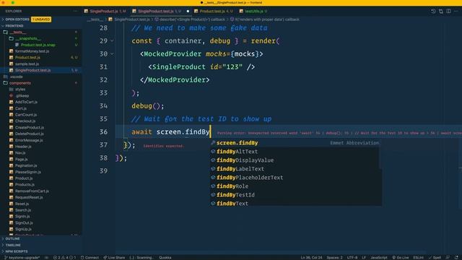Click the styles folder icon
The height and width of the screenshot is (260, 462).
[12, 89]
